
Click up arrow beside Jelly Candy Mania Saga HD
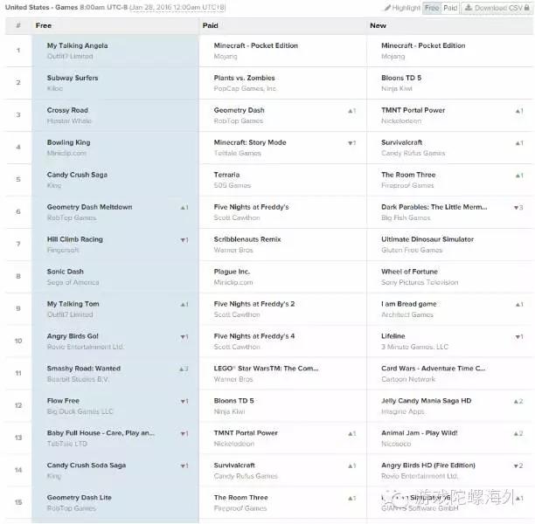(x=518, y=402)
